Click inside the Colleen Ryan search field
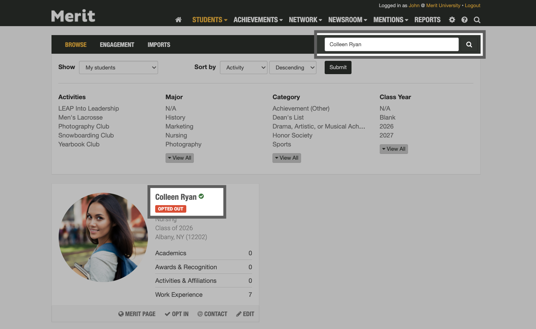 click(391, 44)
